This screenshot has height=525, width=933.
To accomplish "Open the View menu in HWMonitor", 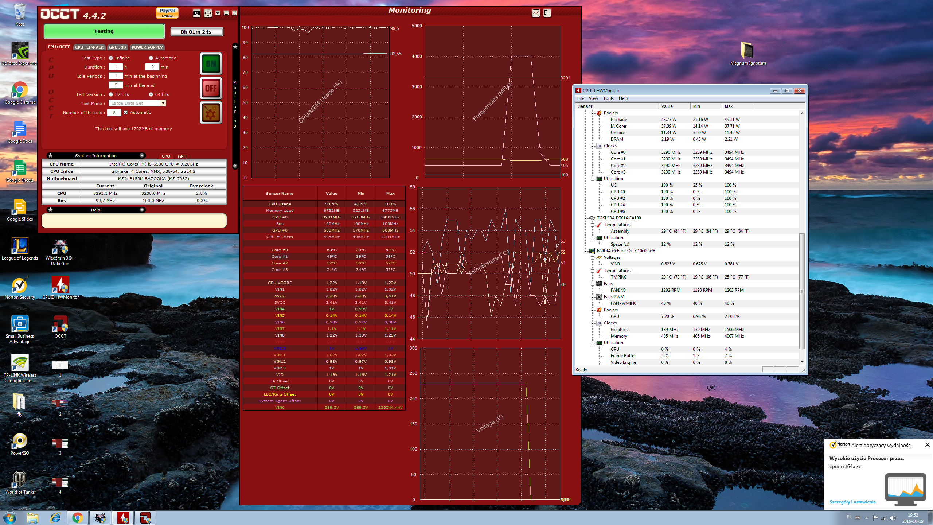I will point(593,98).
